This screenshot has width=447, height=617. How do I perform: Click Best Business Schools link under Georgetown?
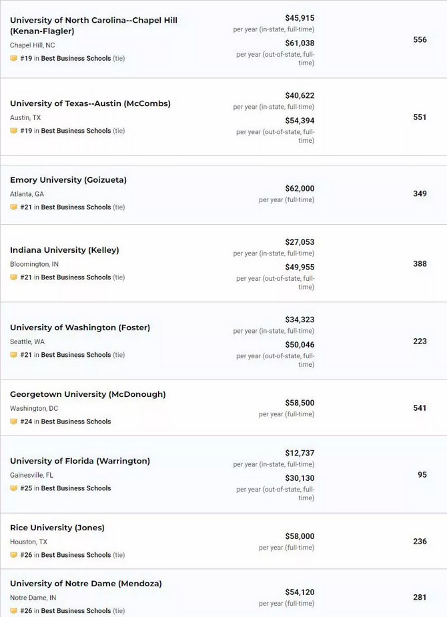[76, 422]
